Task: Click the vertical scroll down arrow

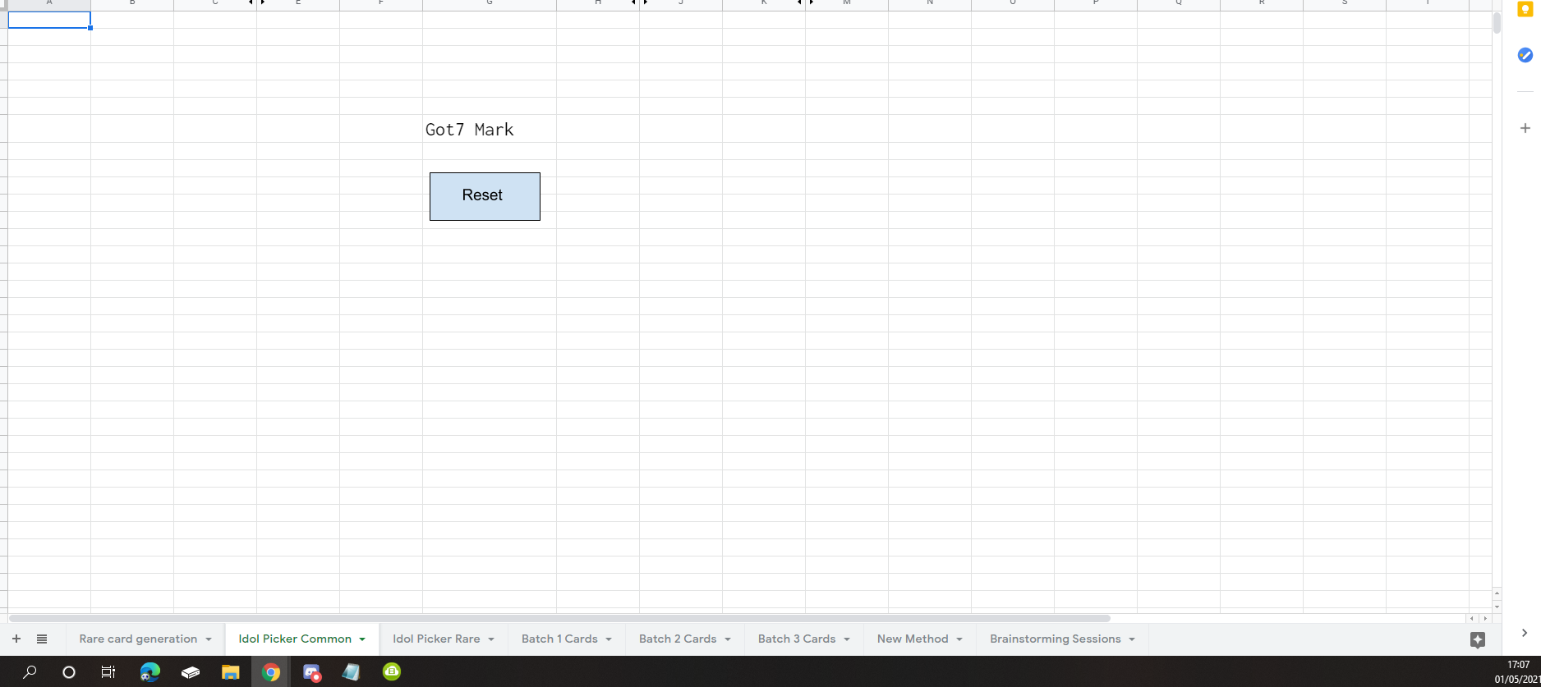Action: pyautogui.click(x=1497, y=607)
